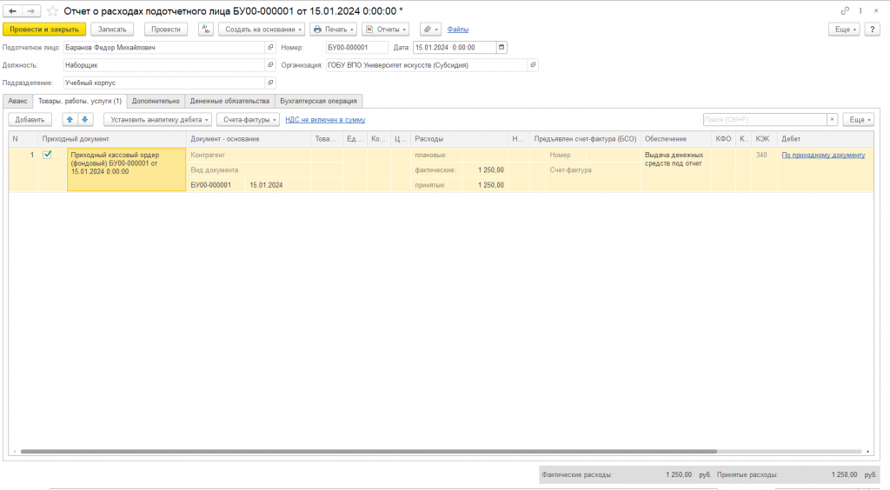Click the Подотчетное лицо input field

(x=164, y=48)
